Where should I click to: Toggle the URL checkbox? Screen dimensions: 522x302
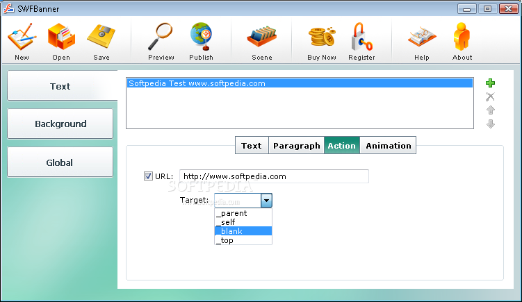[x=148, y=176]
